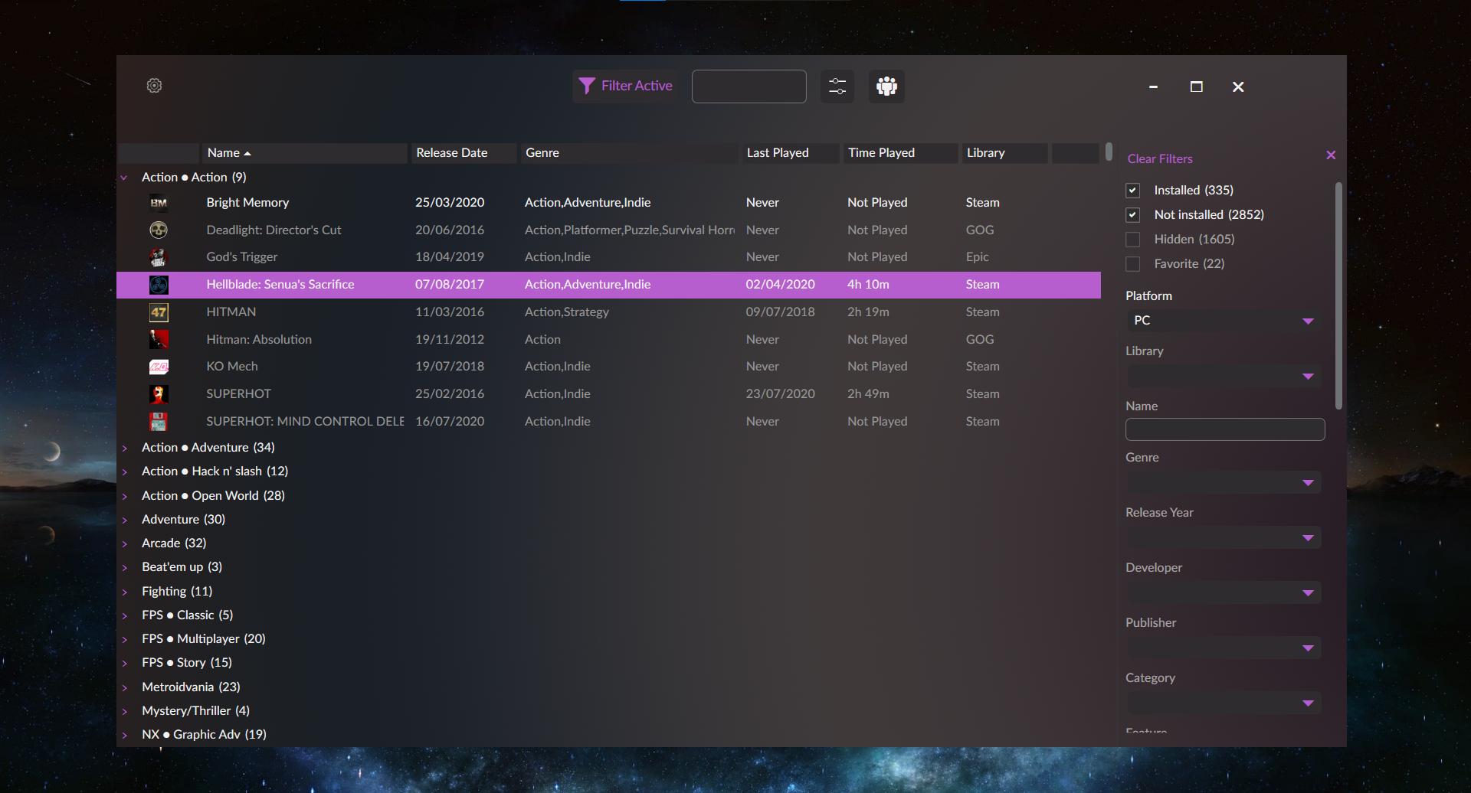This screenshot has height=793, width=1471.
Task: Expand the Fighting (11) group
Action: pos(124,592)
